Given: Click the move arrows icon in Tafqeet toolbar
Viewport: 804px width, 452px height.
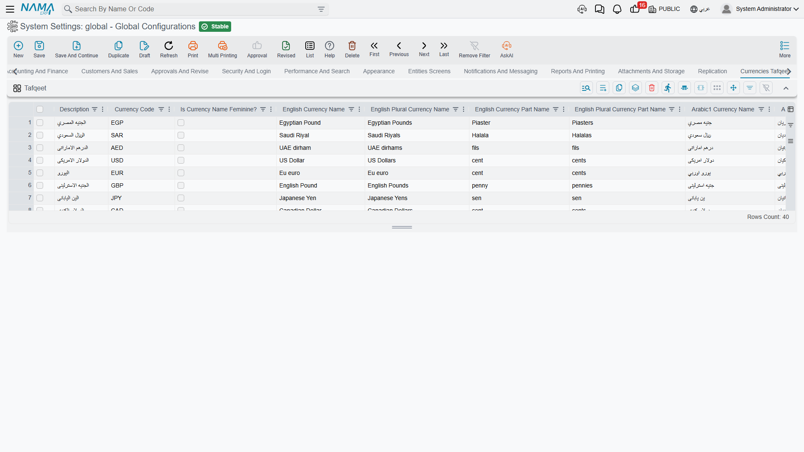Looking at the screenshot, I should click(733, 88).
